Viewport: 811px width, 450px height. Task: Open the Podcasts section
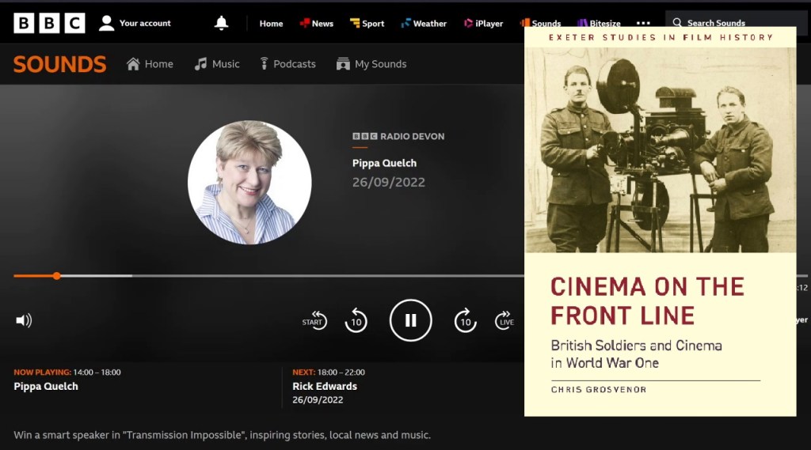(x=287, y=64)
